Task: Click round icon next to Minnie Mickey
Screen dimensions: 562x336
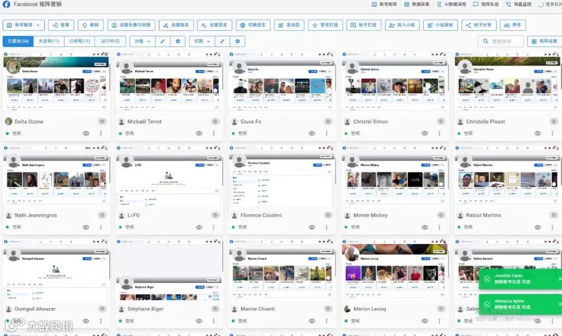Action: click(441, 215)
